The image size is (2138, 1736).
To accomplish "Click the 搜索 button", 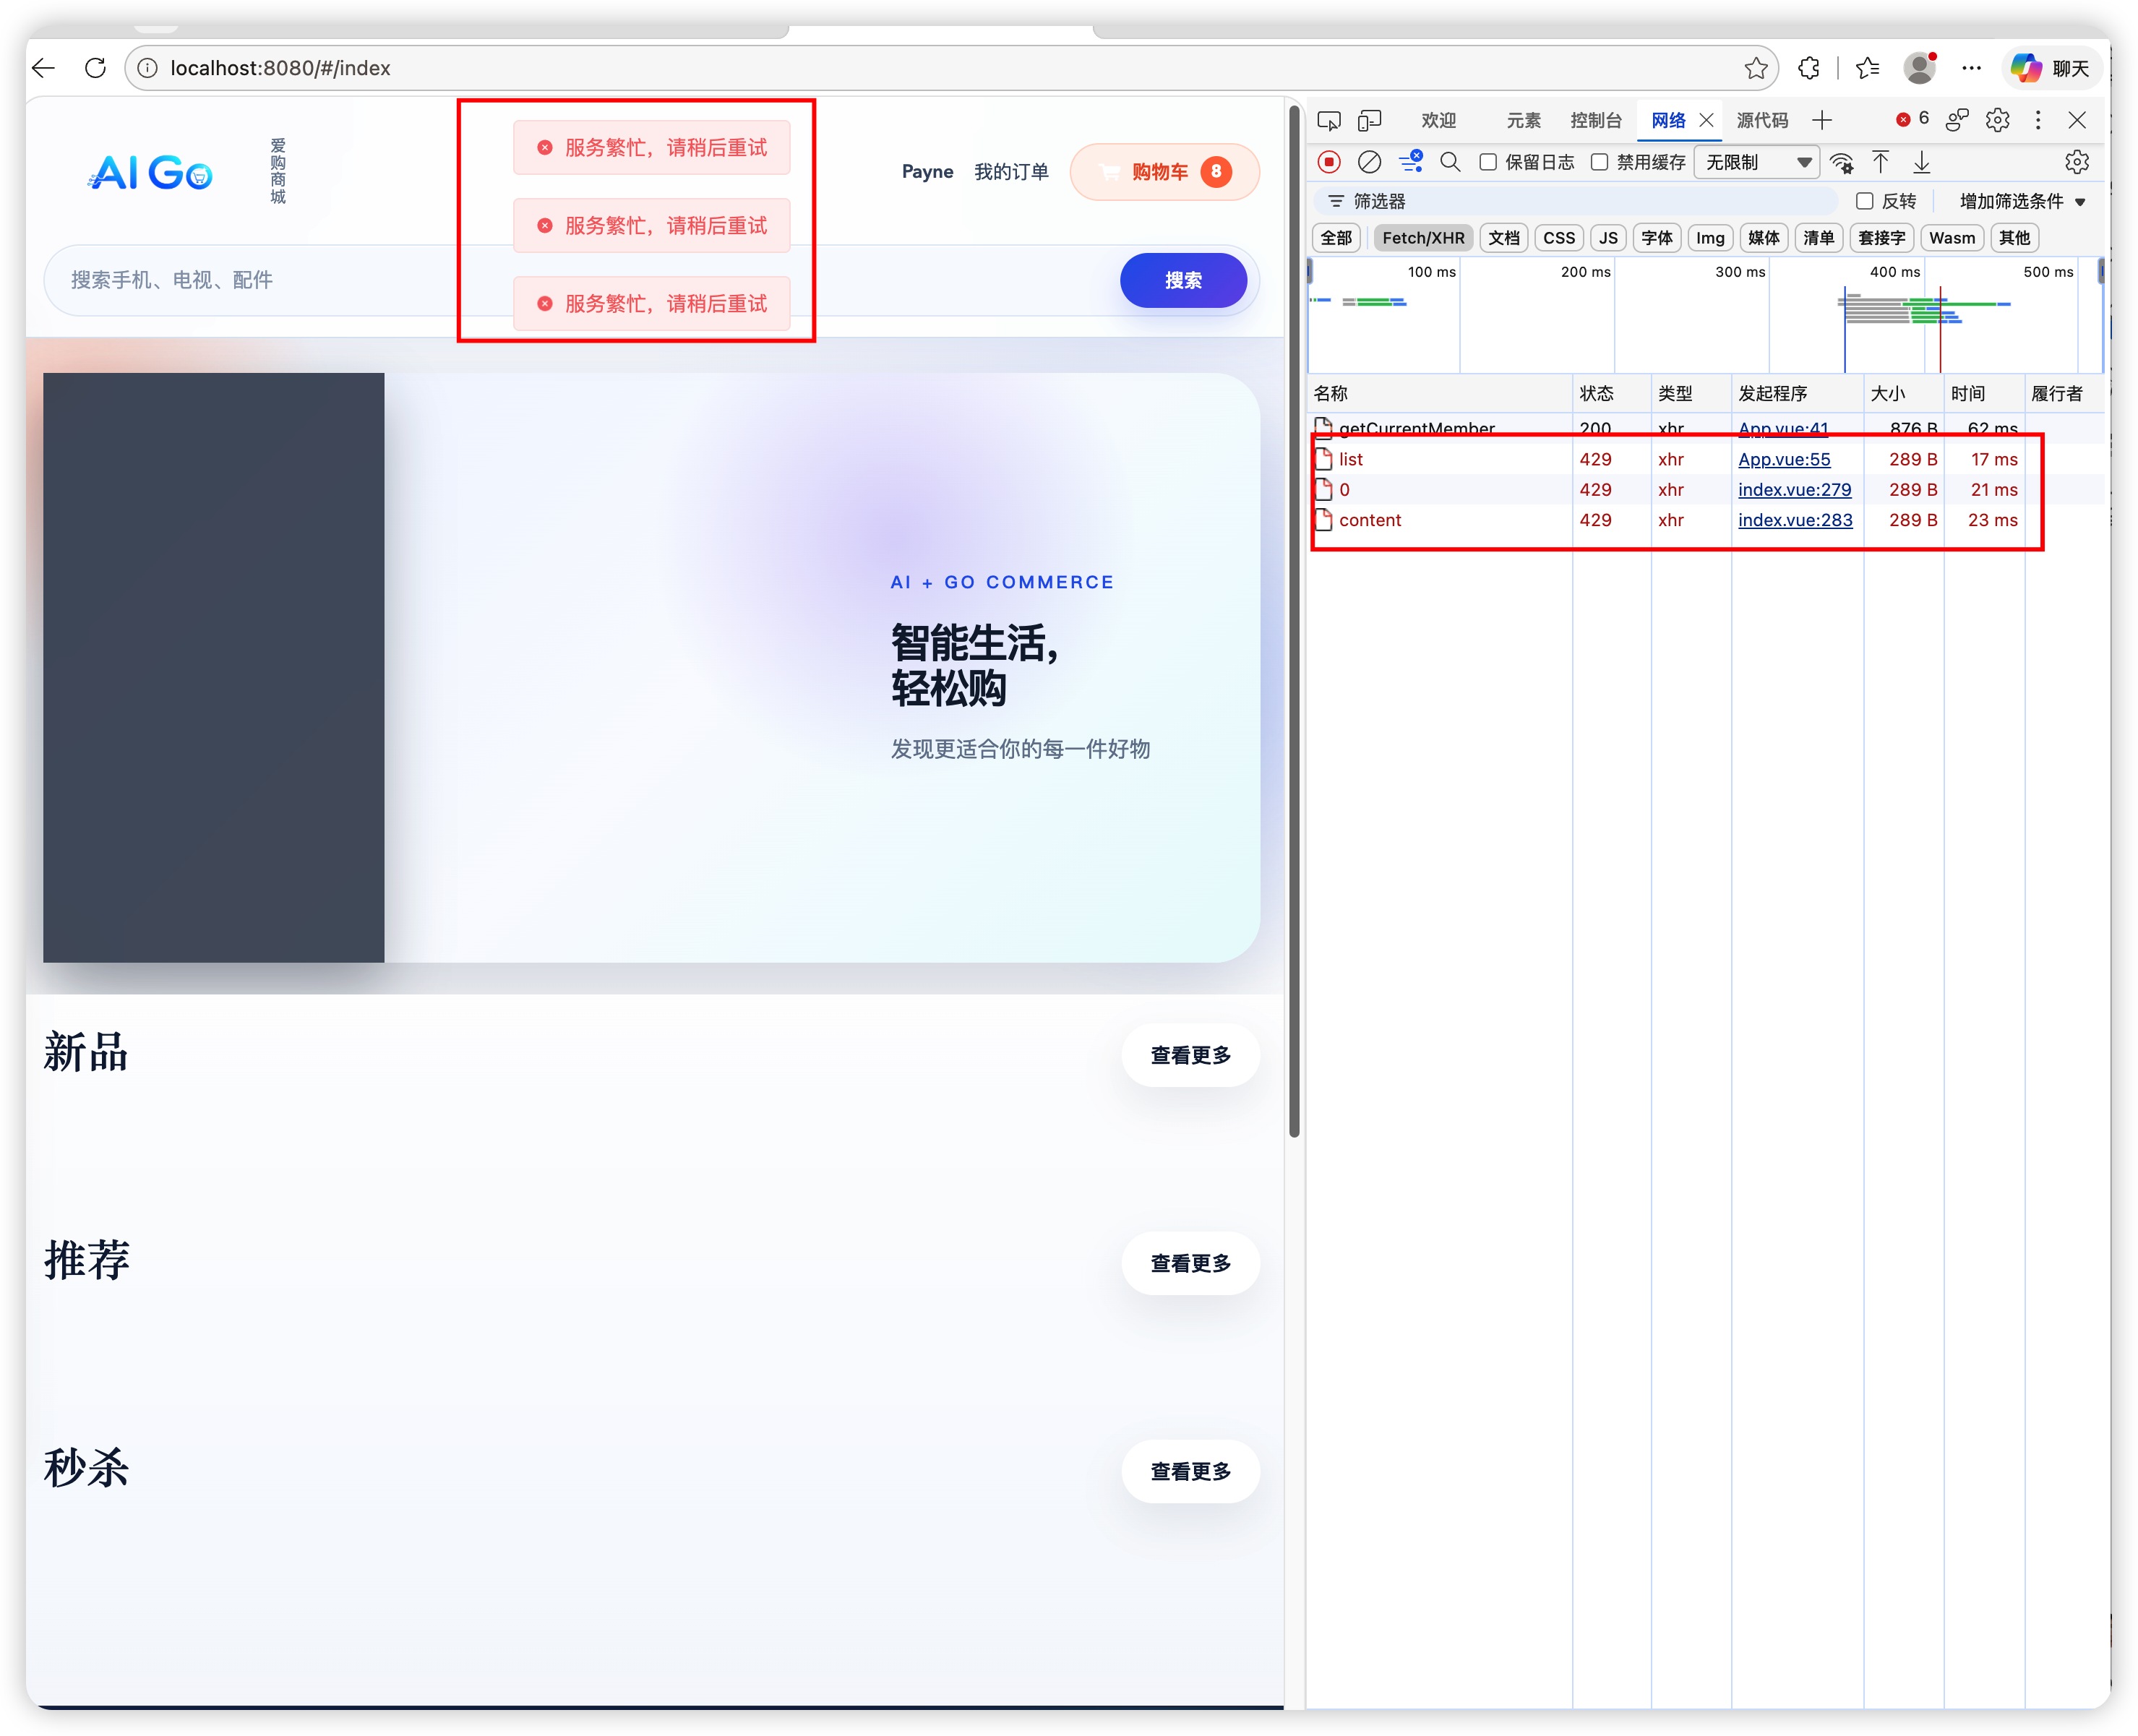I will 1183,280.
